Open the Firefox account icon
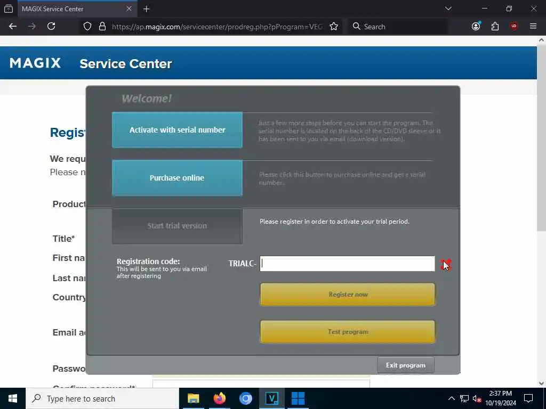Viewport: 546px width, 409px height. [x=476, y=27]
